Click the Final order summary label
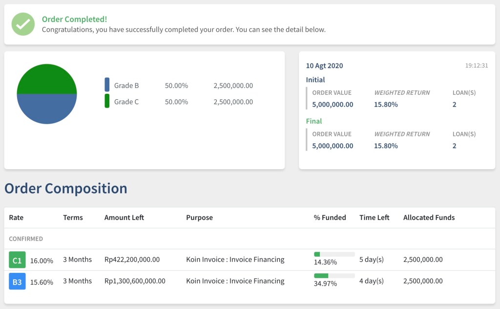The image size is (500, 309). coord(314,121)
